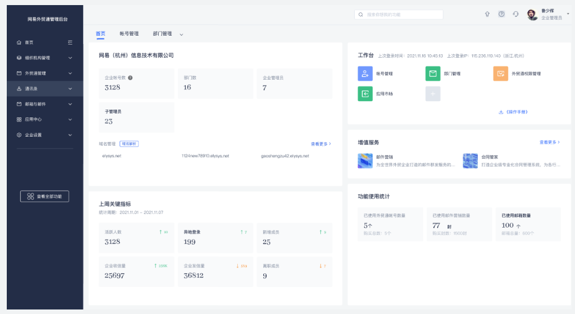Click the 企业发信量 value 36812
This screenshot has width=575, height=314.
click(194, 276)
